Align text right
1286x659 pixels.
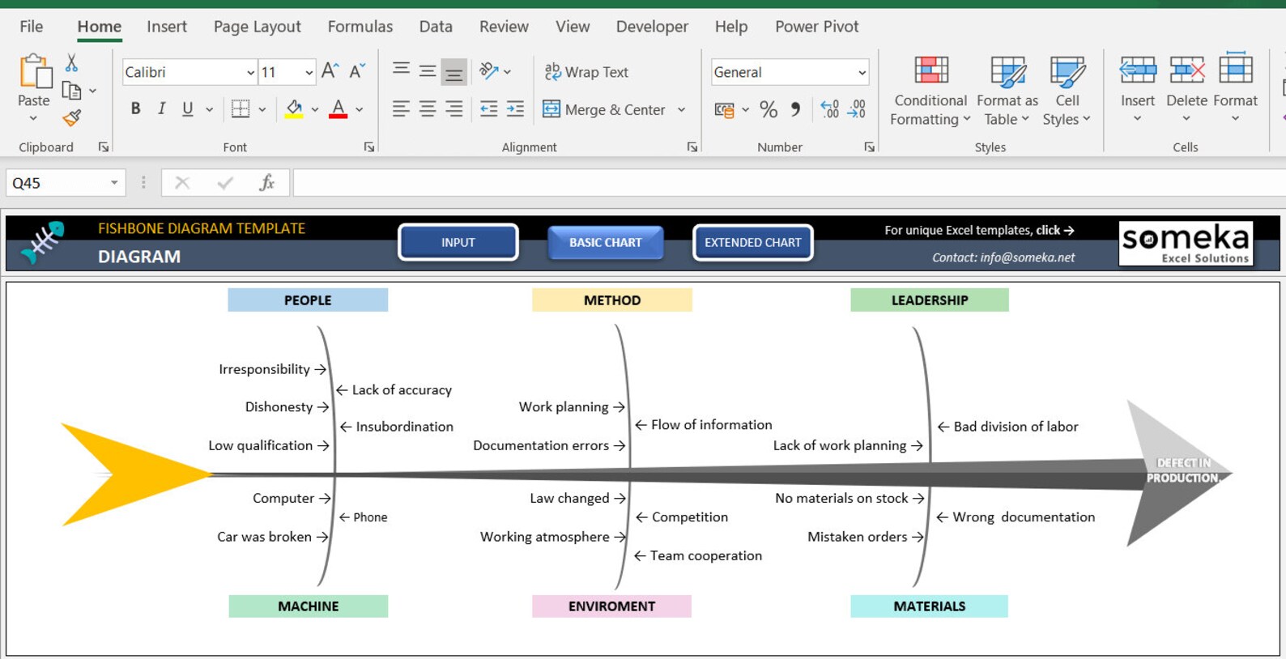454,109
